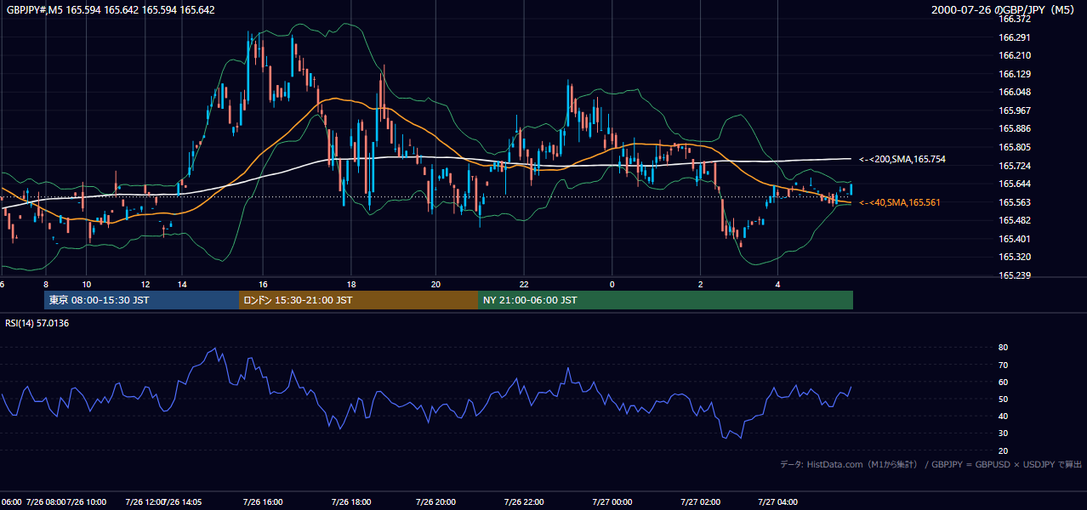The height and width of the screenshot is (510, 1087).
Task: Click the 7/26 16:00 time label
Action: (263, 502)
